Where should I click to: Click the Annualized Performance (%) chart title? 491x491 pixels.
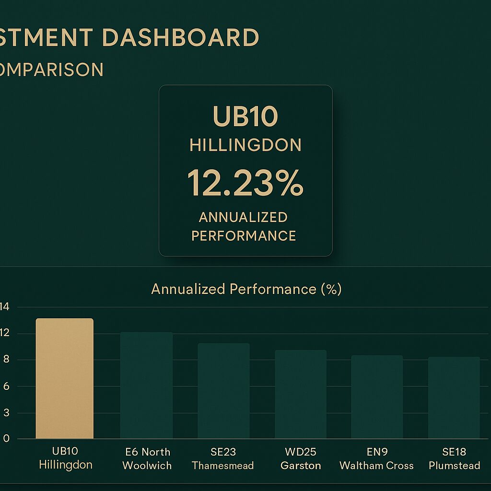(x=246, y=289)
